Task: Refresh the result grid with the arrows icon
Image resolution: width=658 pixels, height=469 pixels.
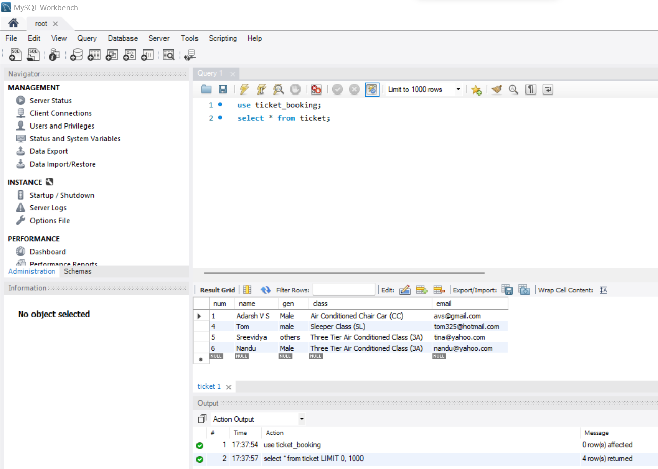Action: coord(266,290)
